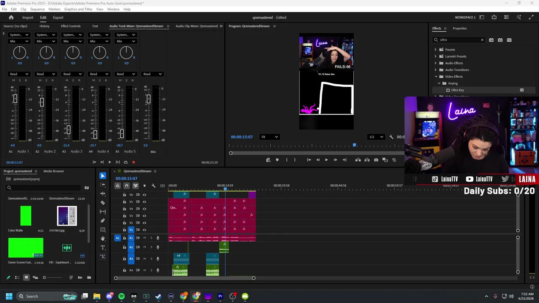The image size is (539, 303).
Task: Step forward one frame in Program monitor
Action: tap(335, 160)
